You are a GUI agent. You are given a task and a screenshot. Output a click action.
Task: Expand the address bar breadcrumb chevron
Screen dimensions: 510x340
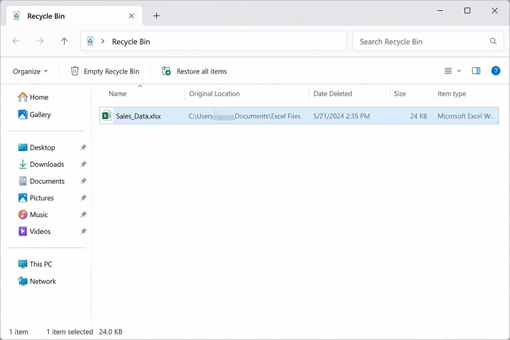(103, 41)
